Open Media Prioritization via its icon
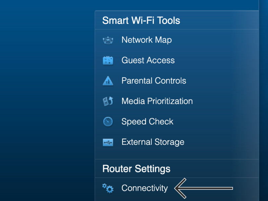Screen dimensions: 268x201 (108, 101)
